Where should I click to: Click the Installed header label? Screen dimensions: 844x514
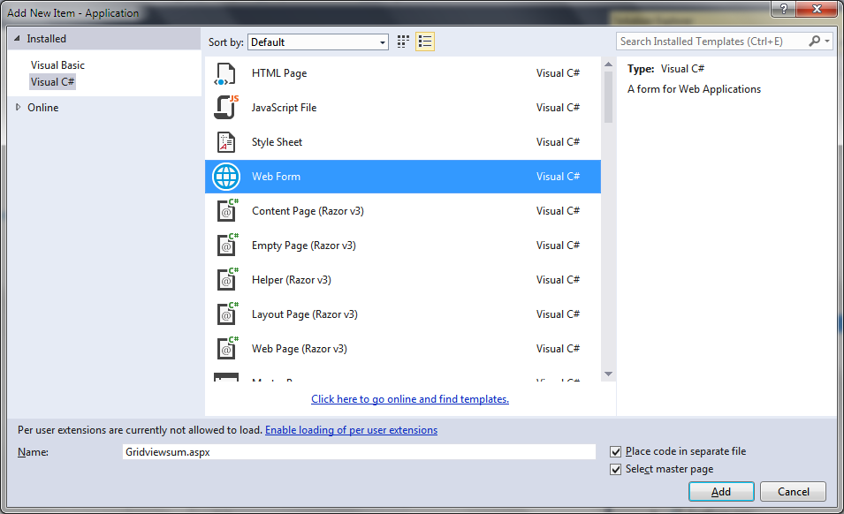(46, 39)
